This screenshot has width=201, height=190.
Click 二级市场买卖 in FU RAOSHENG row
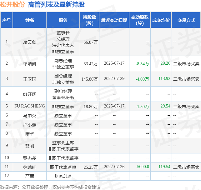tap(186, 107)
